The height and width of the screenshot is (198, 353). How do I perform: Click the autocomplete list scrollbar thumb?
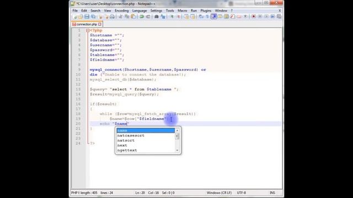(x=177, y=136)
